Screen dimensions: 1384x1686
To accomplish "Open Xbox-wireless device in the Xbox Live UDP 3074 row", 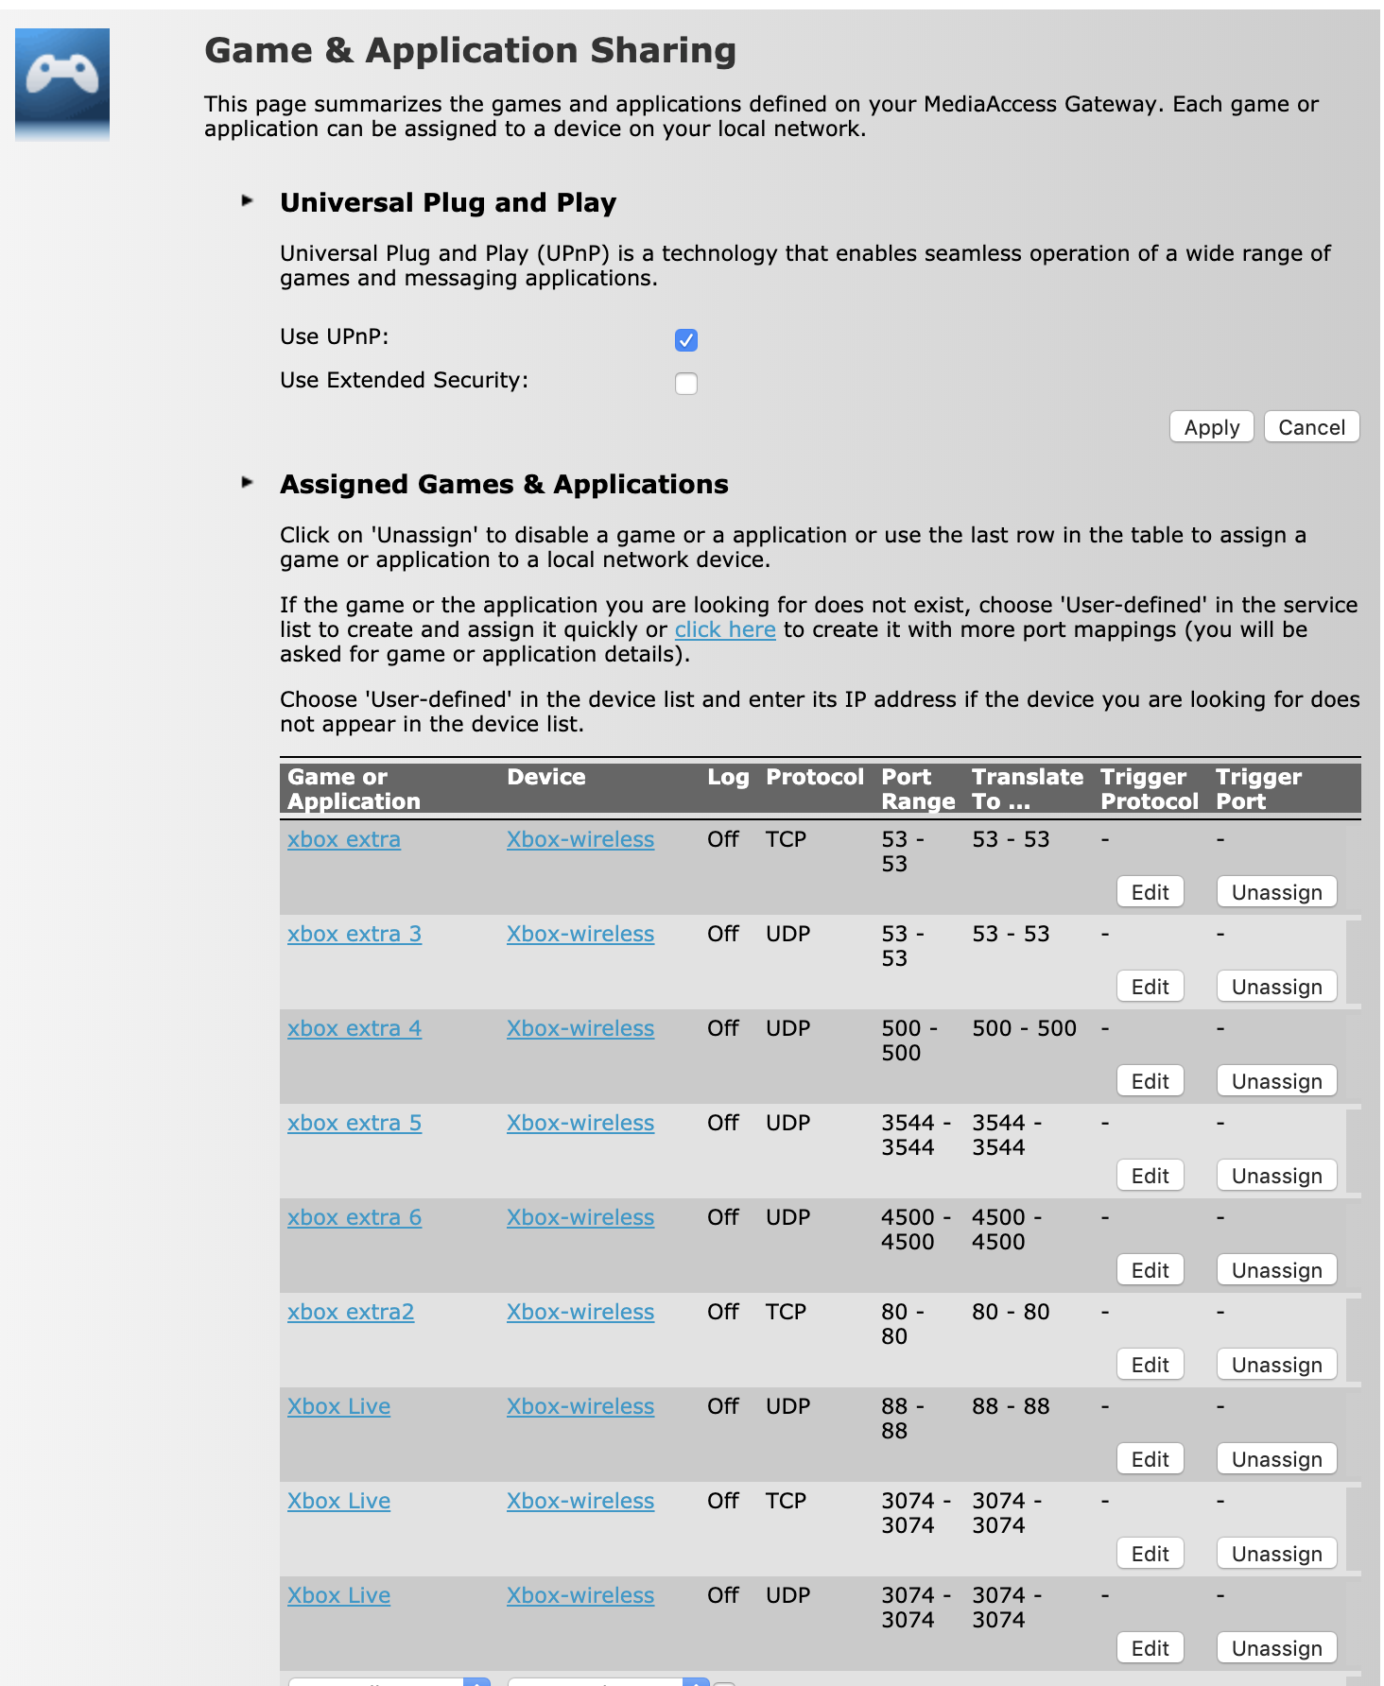I will [580, 1595].
